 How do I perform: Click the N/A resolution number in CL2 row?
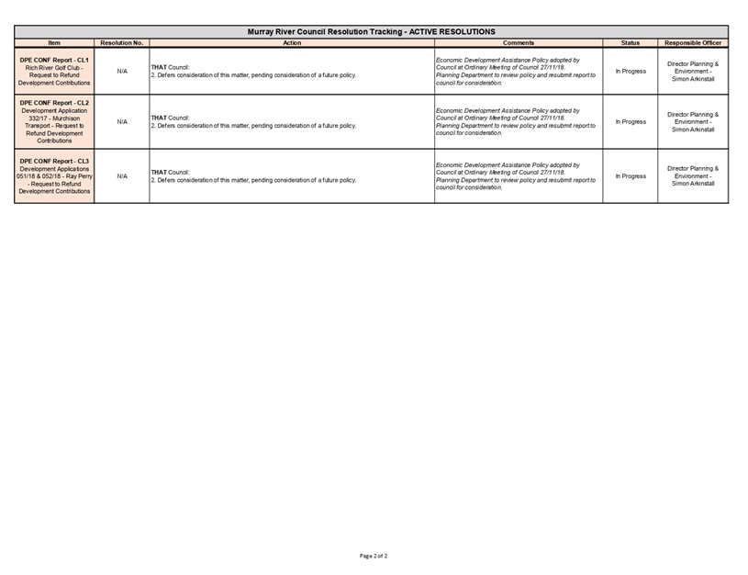tap(122, 122)
